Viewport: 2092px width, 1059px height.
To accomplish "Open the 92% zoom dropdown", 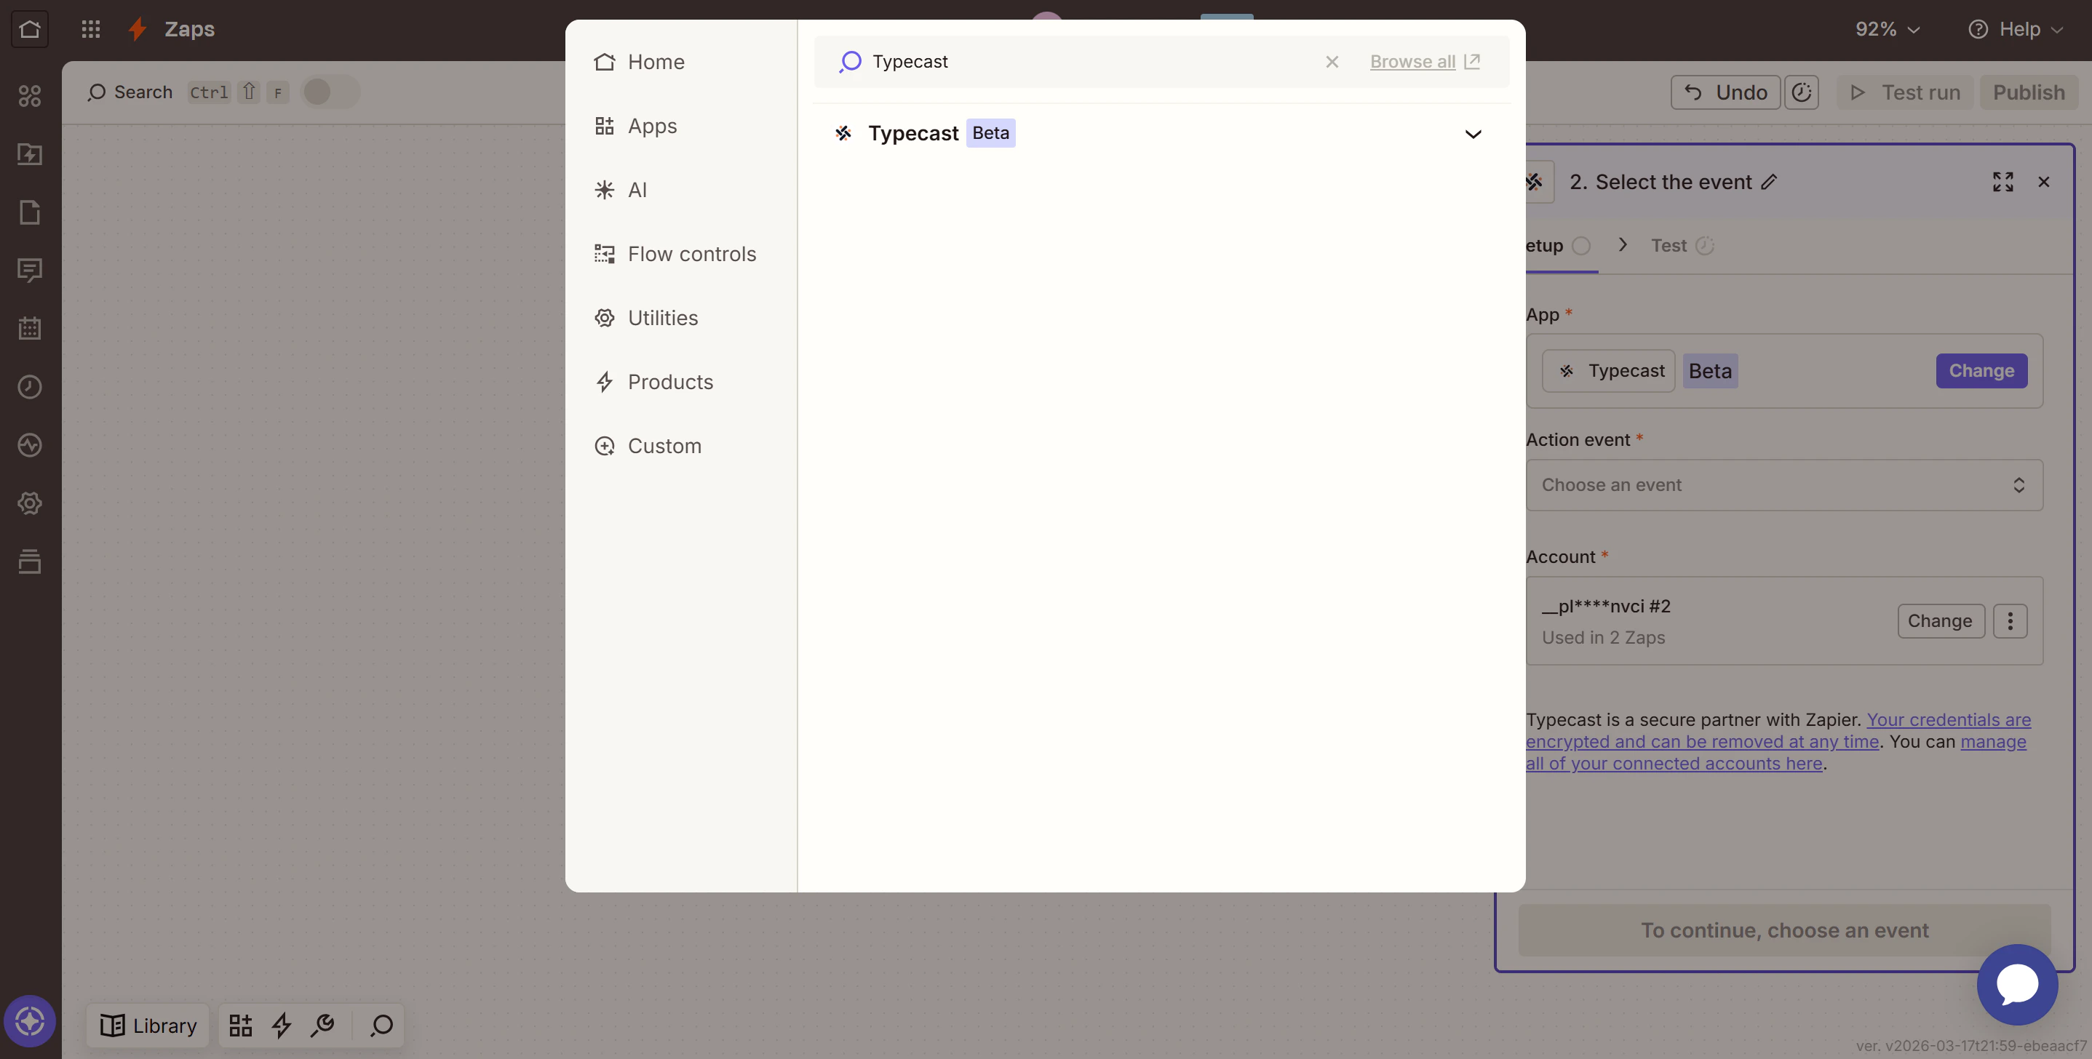I will pyautogui.click(x=1888, y=29).
